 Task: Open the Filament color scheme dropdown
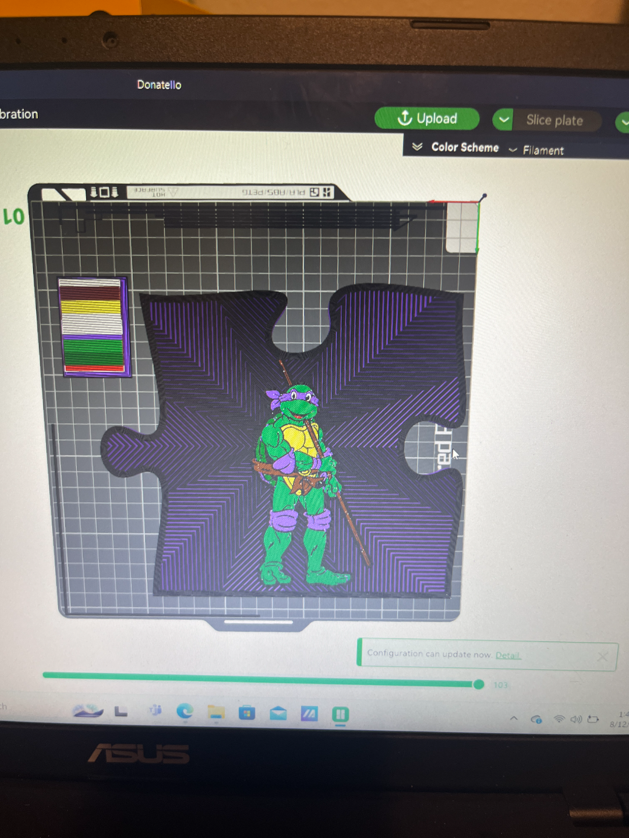(536, 150)
